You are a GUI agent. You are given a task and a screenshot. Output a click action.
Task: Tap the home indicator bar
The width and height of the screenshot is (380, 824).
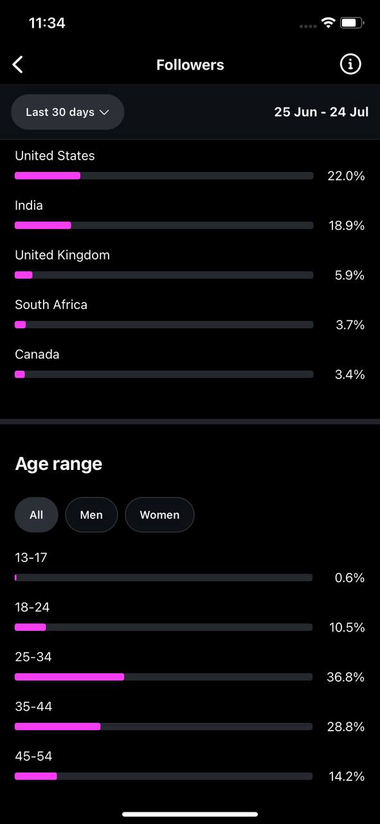[x=190, y=814]
